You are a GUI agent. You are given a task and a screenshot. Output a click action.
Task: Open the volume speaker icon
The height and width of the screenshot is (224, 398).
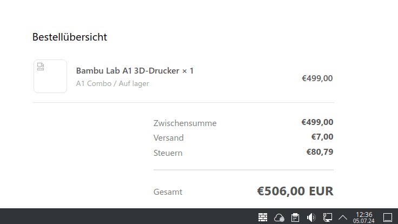coord(311,217)
